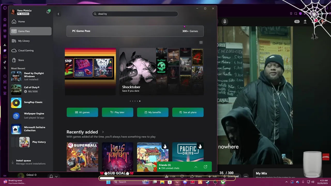Open Call of Duty recent entry

(31, 89)
